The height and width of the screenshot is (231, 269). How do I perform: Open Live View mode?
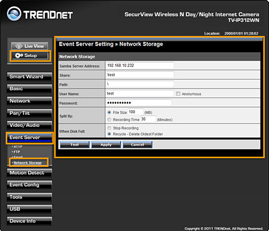[30, 46]
